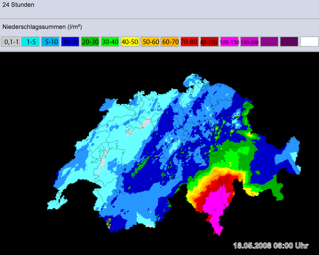Image resolution: width=319 pixels, height=255 pixels.
Task: Click the grey 0,1-1 legend swatch
Action: point(11,42)
